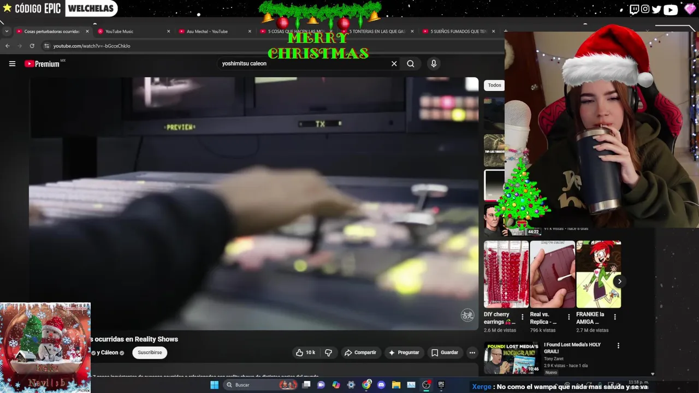Open the tab search dropdown arrow
699x393 pixels.
(x=7, y=32)
